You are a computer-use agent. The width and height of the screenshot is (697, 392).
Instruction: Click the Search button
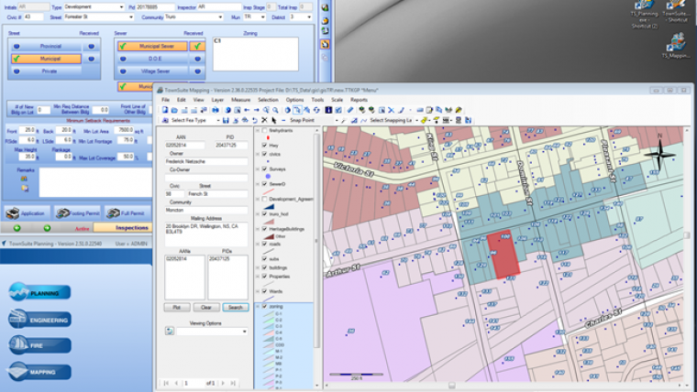pos(235,307)
